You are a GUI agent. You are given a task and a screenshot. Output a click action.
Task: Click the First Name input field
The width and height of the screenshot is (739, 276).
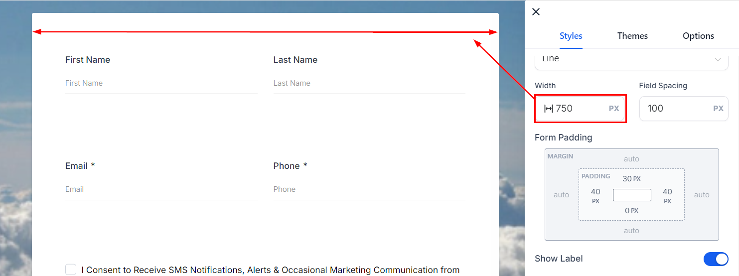(x=161, y=83)
